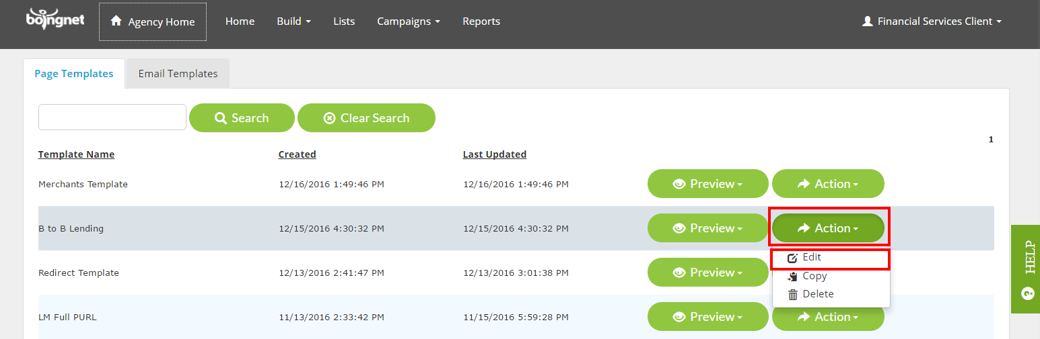Viewport: 1040px width, 339px height.
Task: Expand the Build menu in navbar
Action: (293, 21)
